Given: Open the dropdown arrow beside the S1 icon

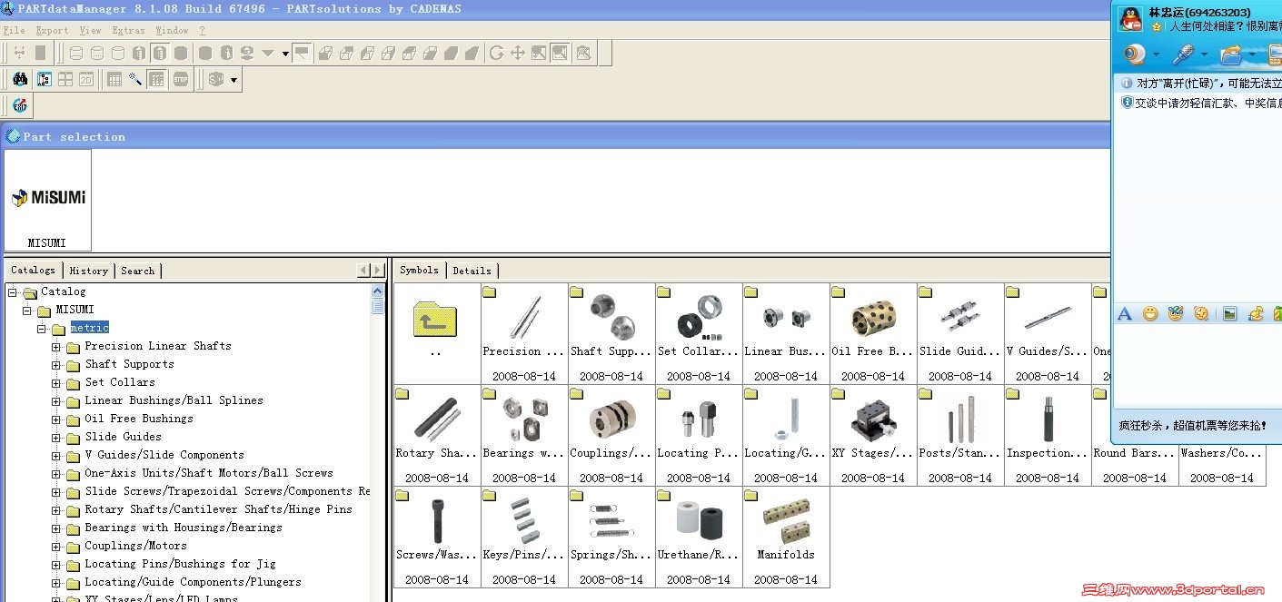Looking at the screenshot, I should (x=234, y=80).
